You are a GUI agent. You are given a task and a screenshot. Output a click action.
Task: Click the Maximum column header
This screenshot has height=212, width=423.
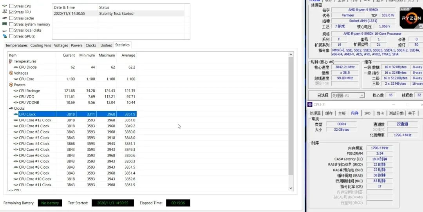[x=106, y=55]
